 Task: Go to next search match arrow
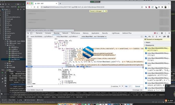[123, 86]
